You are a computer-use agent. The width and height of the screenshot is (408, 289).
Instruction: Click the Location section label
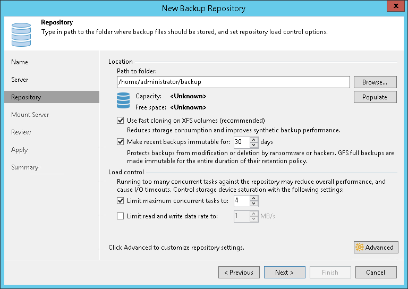[x=121, y=62]
